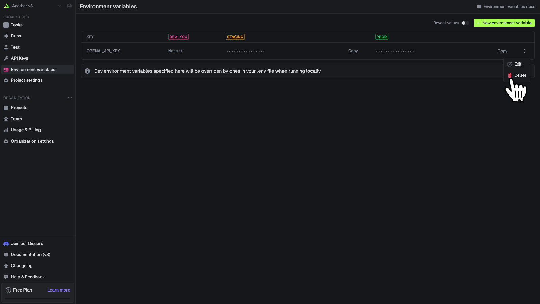This screenshot has width=540, height=304.
Task: Click the info icon next to the notice
Action: coord(87,71)
